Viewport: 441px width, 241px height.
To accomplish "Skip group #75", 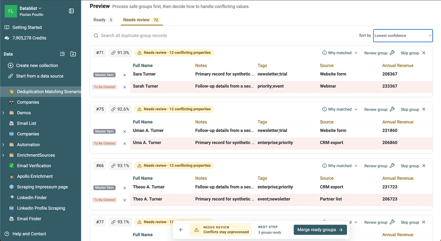I will click(413, 109).
